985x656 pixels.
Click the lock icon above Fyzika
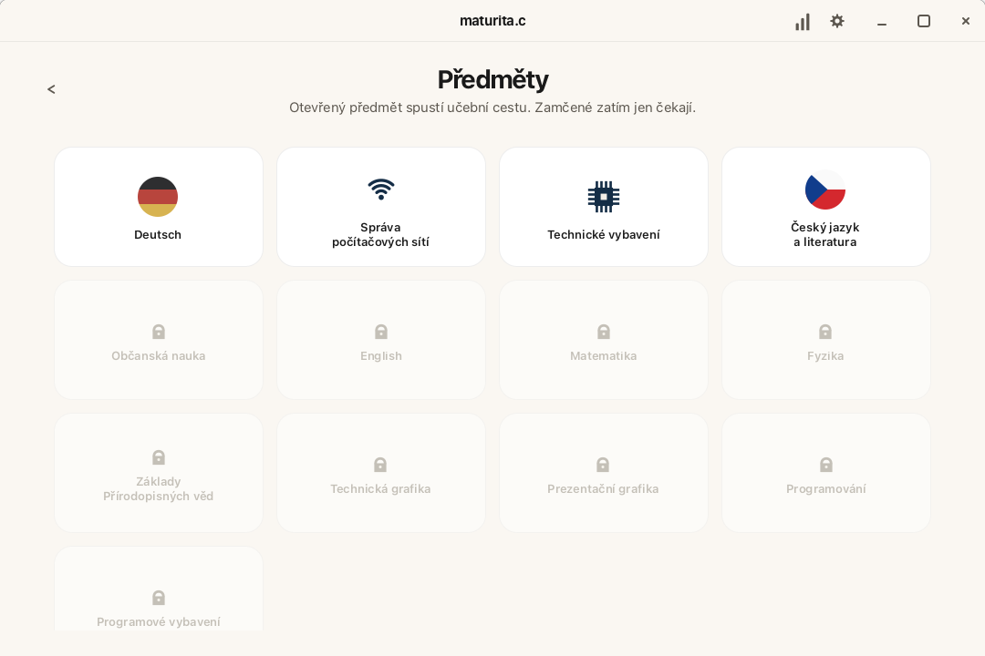point(825,331)
